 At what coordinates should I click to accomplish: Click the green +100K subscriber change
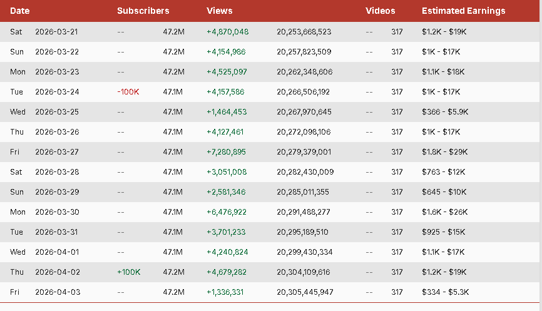point(128,272)
